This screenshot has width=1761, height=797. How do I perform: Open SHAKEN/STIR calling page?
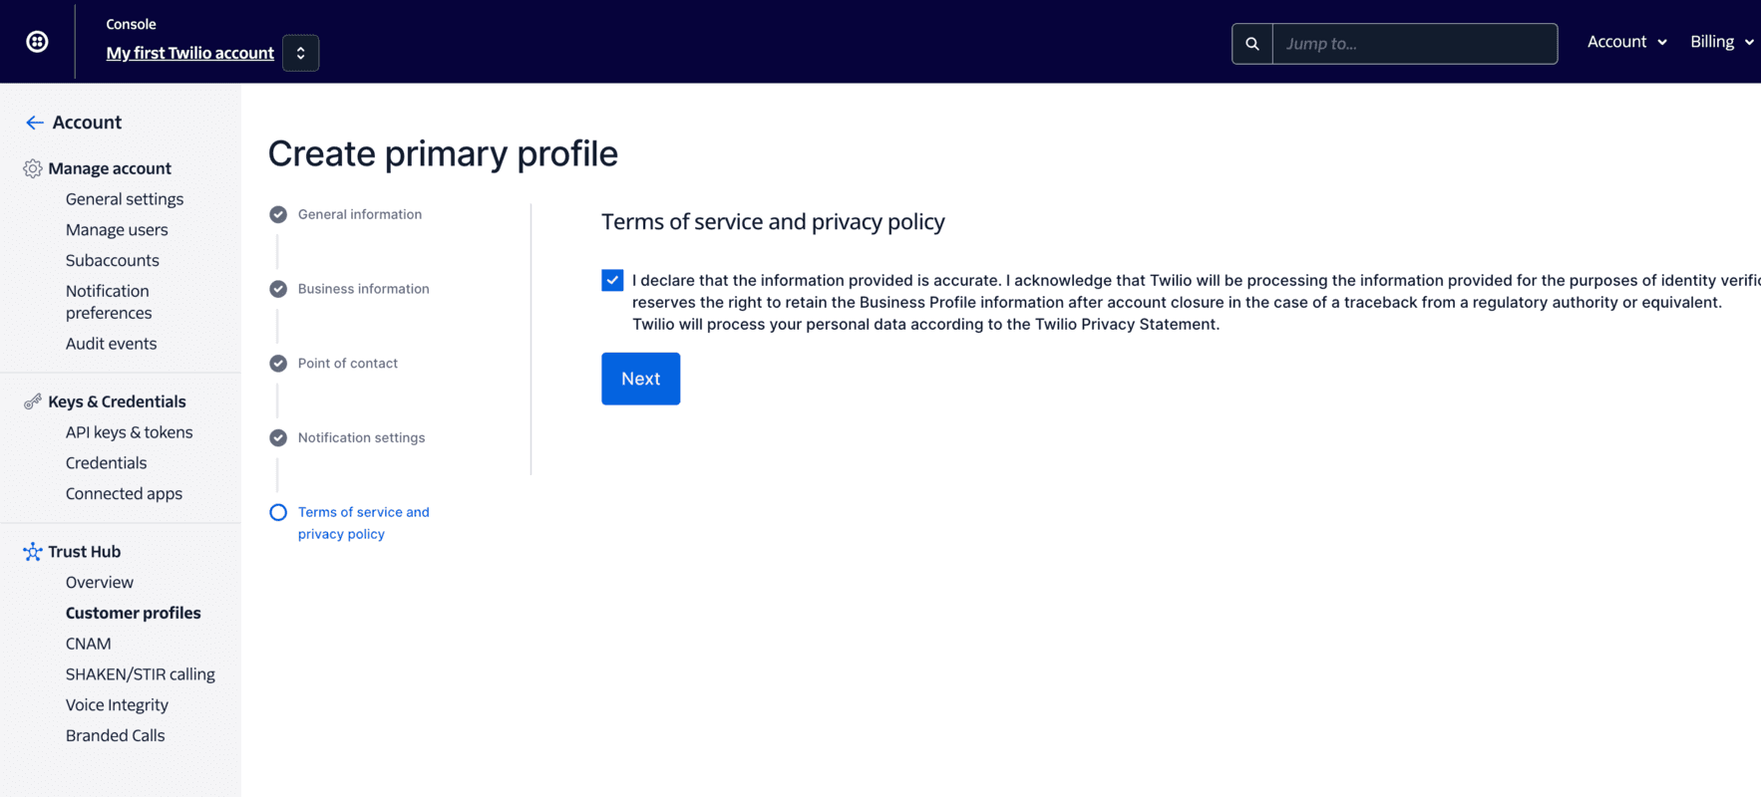pos(140,674)
